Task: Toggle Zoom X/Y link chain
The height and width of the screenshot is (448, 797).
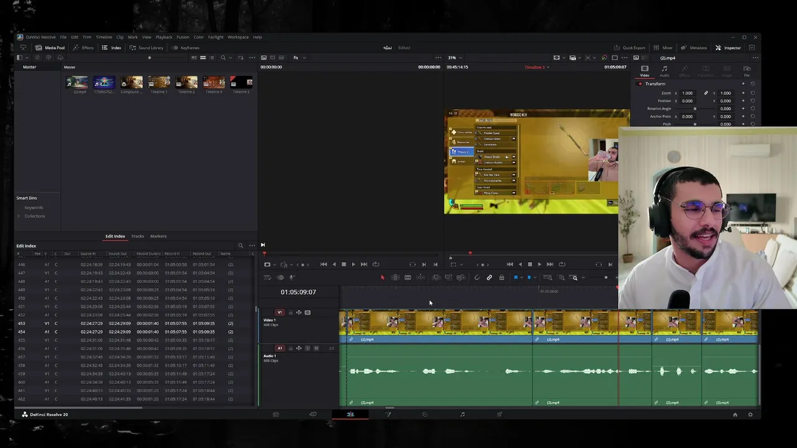Action: coord(706,93)
